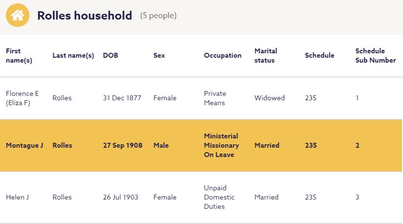The width and height of the screenshot is (403, 224).
Task: Click Ministerial Missionary On Leave occupation
Action: tap(221, 145)
